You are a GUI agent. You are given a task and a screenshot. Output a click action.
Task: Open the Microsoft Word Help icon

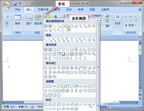[140, 10]
